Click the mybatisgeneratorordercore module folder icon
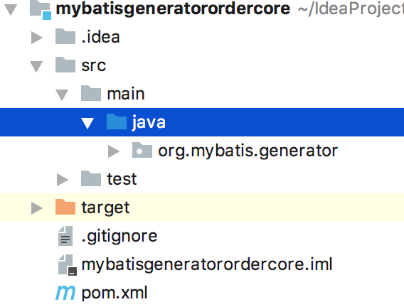 point(41,10)
